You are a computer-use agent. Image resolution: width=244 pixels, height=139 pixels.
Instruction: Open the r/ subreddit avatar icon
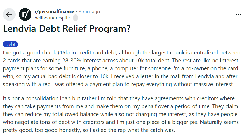pos(25,14)
